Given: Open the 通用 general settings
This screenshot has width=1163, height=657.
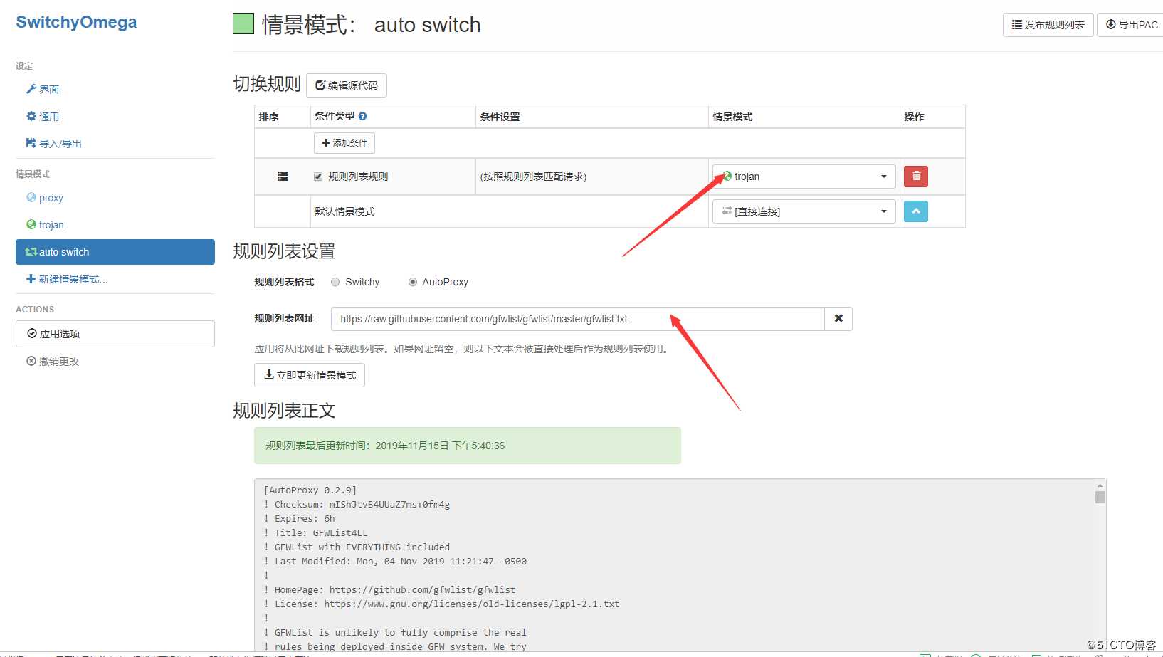Looking at the screenshot, I should click(43, 117).
